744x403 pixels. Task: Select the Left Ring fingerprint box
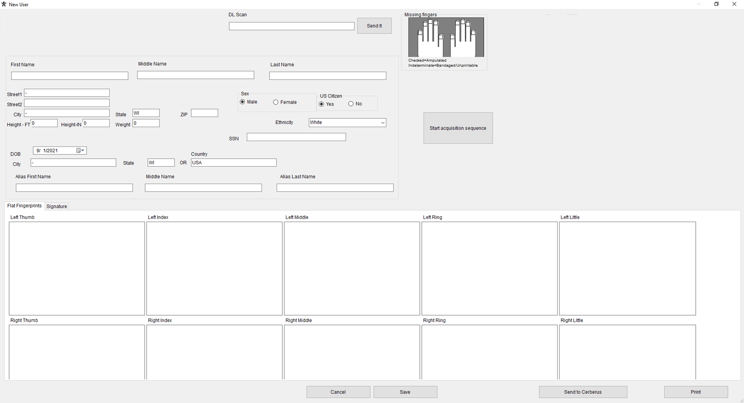coord(490,269)
